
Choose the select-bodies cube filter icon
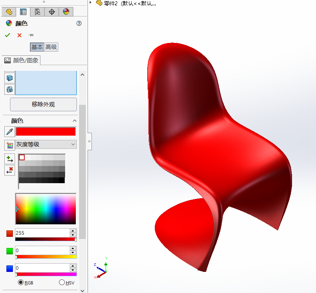coord(10,78)
